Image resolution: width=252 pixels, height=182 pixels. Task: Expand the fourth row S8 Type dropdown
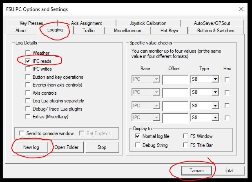[x=215, y=118]
